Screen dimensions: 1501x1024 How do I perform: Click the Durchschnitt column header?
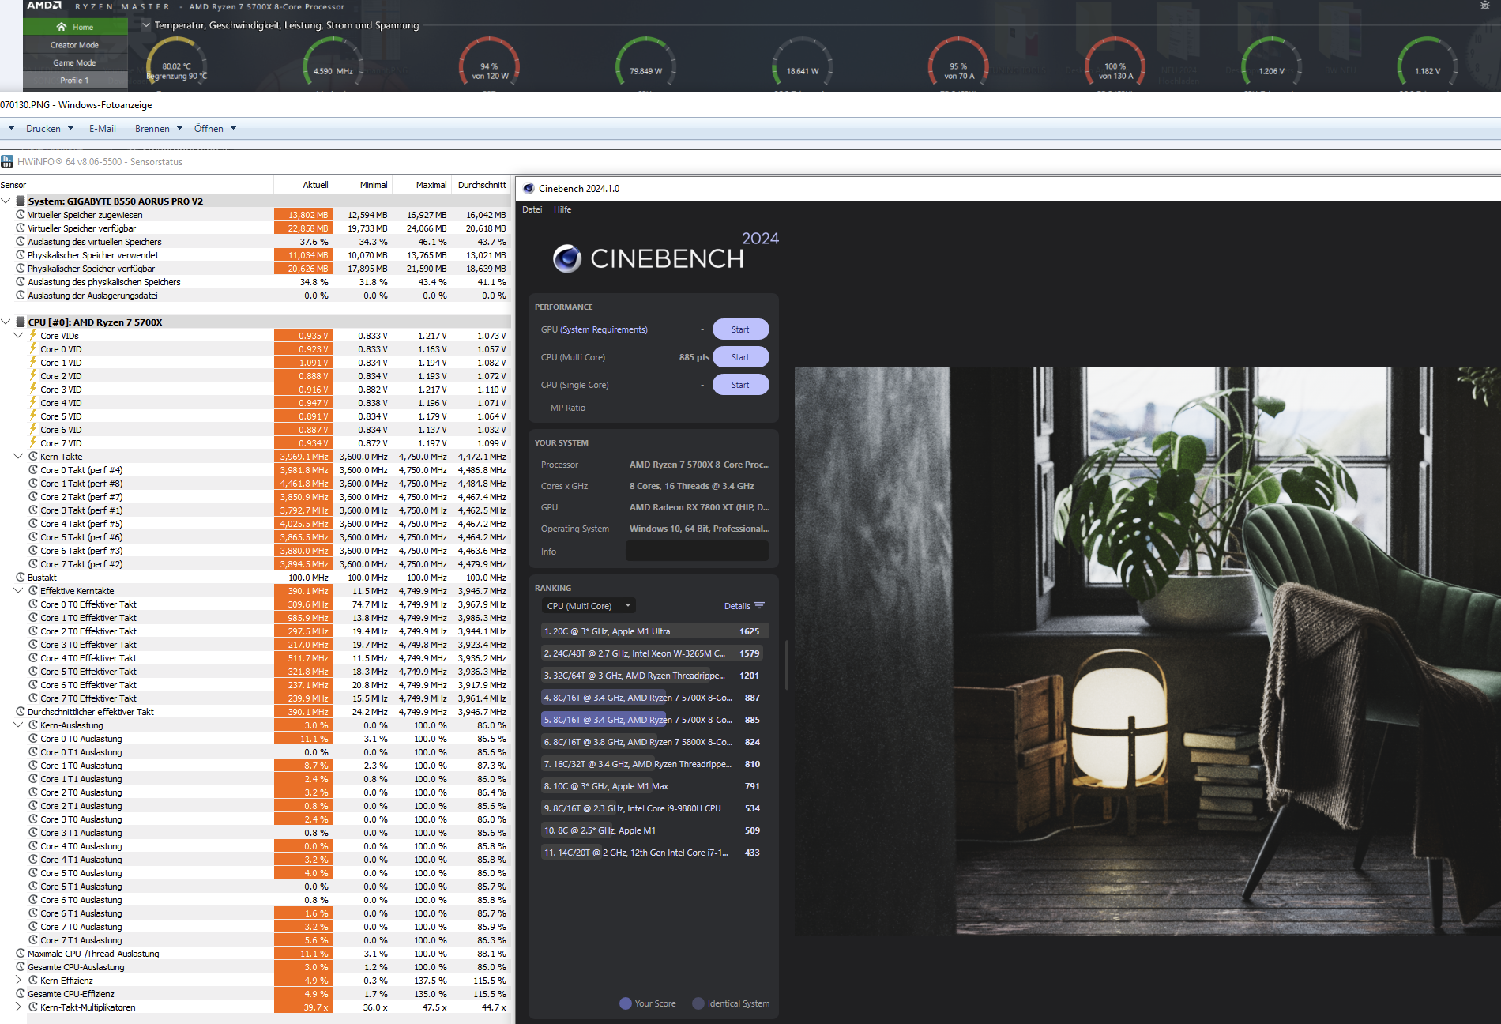tap(482, 185)
